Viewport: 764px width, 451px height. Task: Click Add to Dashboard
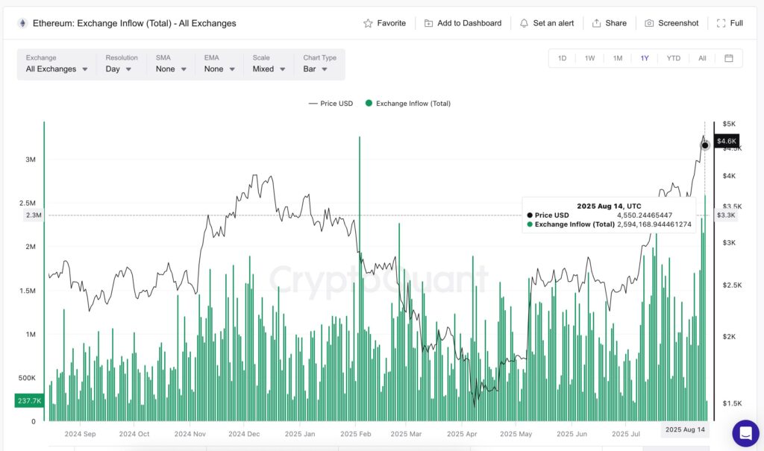point(463,23)
